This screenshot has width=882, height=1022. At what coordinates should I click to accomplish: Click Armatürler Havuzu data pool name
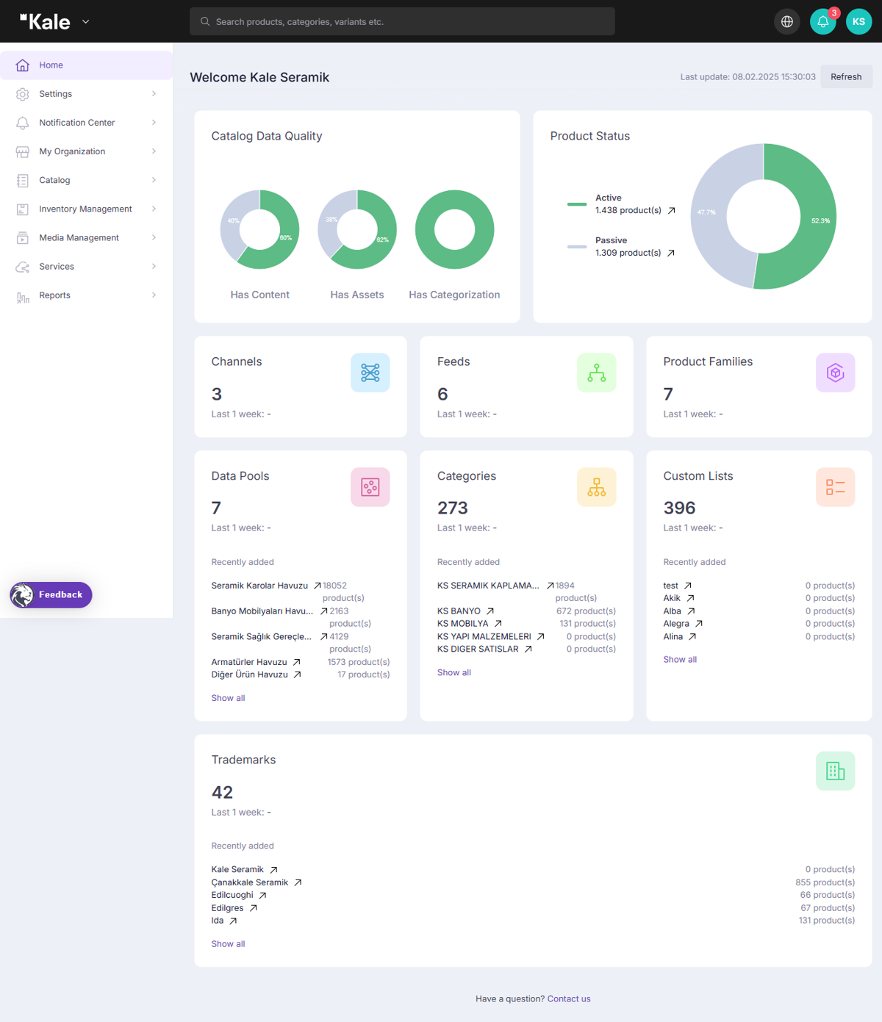(249, 662)
